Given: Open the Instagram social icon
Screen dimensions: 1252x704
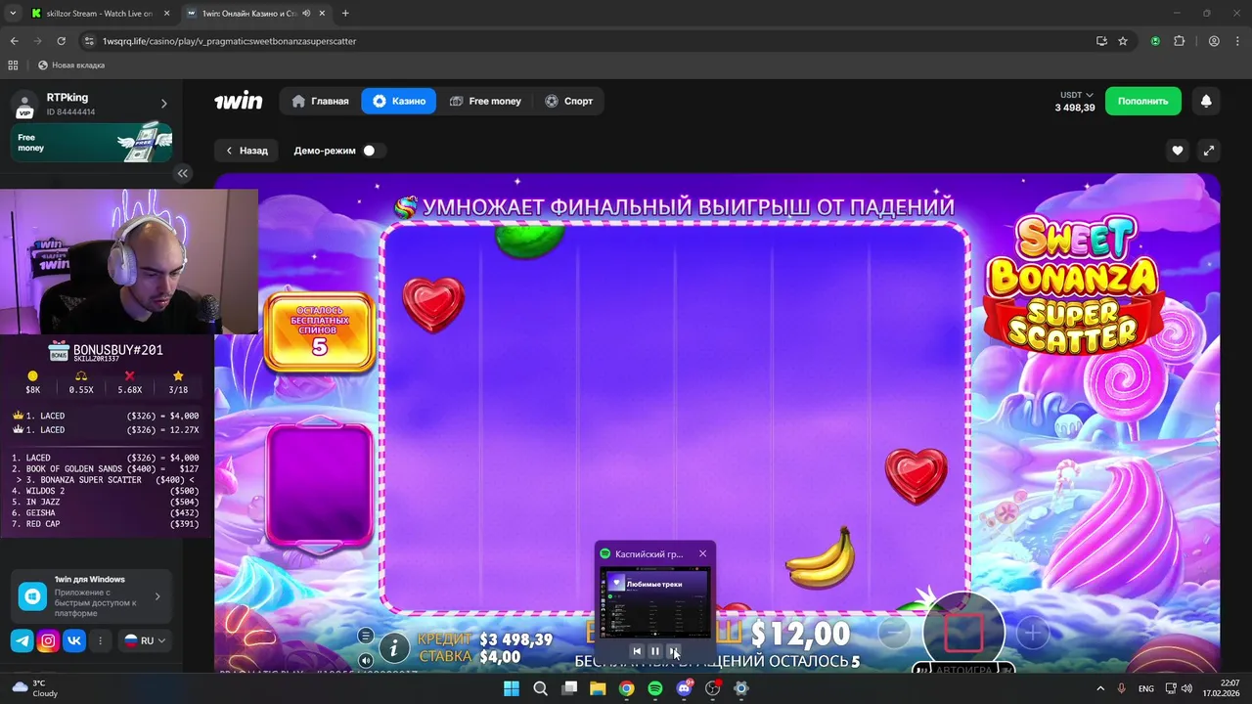Looking at the screenshot, I should (x=48, y=640).
